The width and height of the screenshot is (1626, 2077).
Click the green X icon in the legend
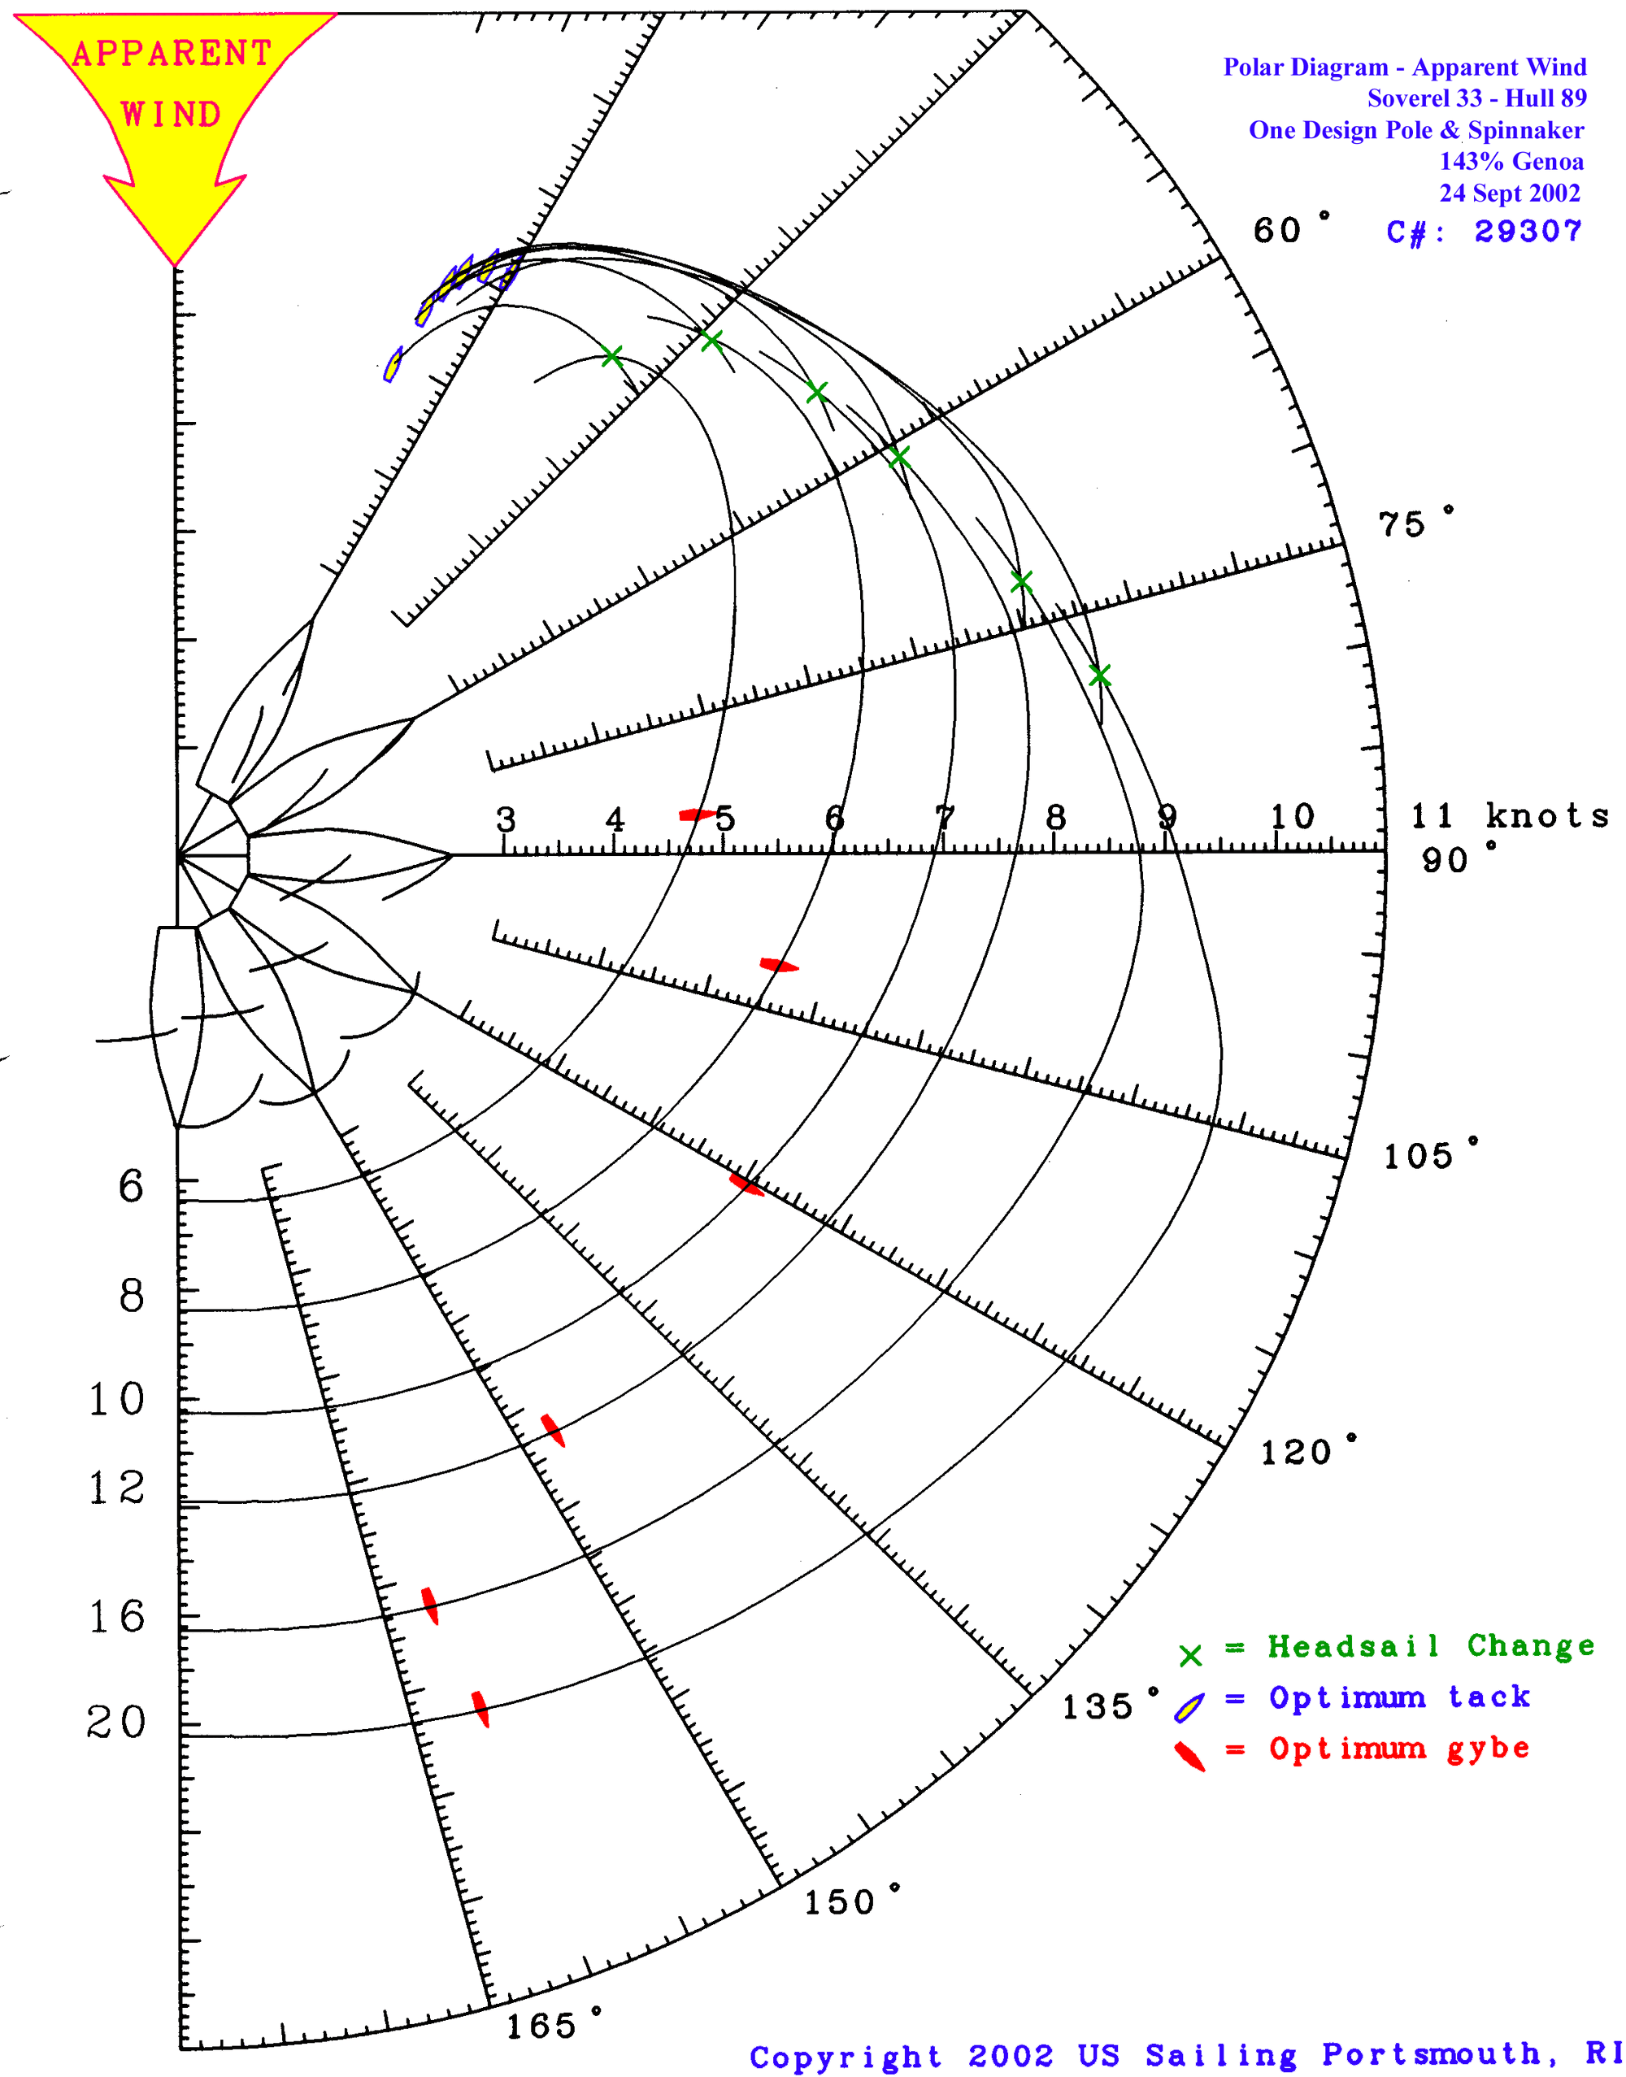(x=1190, y=1655)
